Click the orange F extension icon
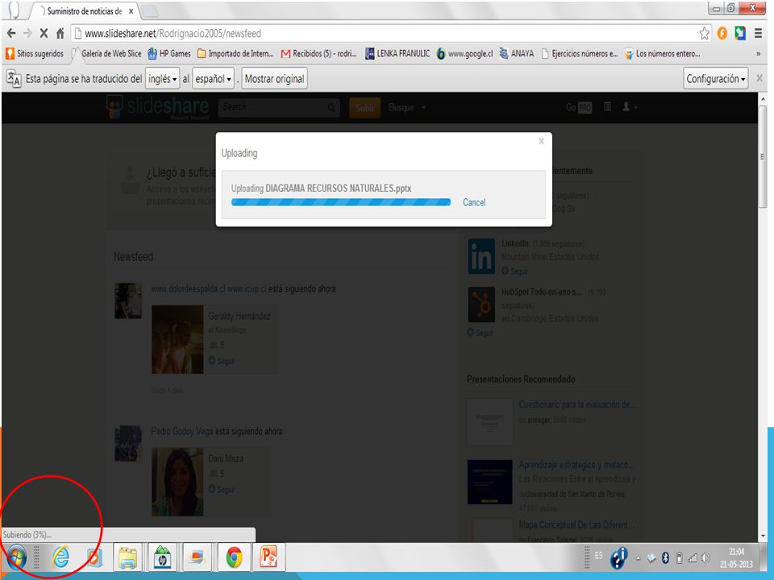The height and width of the screenshot is (580, 774). coord(722,33)
